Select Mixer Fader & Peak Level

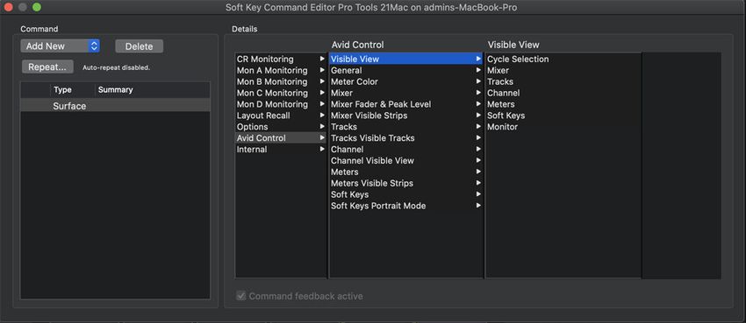click(x=405, y=104)
